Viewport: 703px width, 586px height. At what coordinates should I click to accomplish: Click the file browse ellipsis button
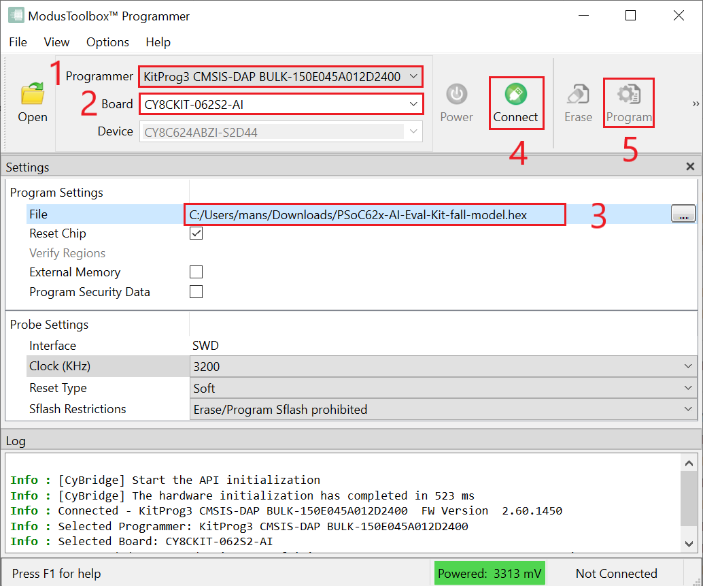pos(683,214)
